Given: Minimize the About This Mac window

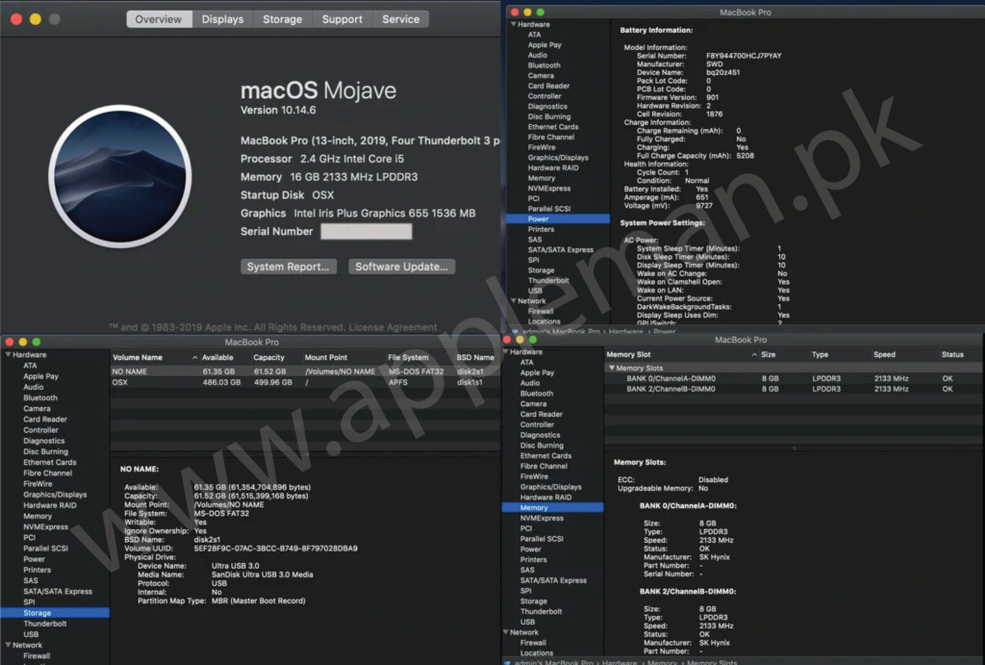Looking at the screenshot, I should coord(35,19).
